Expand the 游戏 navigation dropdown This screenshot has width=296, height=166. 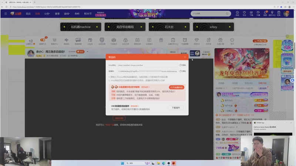[67, 14]
